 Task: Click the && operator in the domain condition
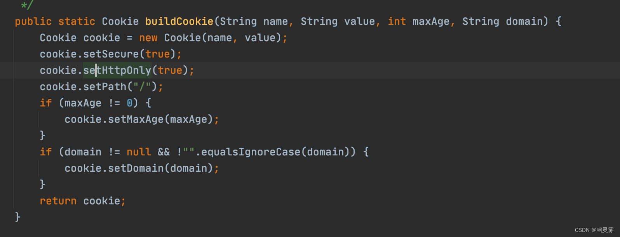[164, 152]
